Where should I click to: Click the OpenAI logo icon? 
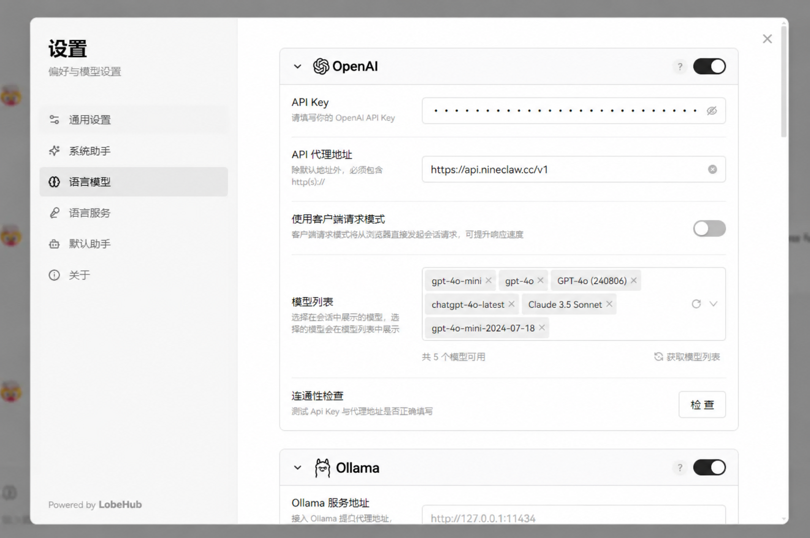coord(321,66)
